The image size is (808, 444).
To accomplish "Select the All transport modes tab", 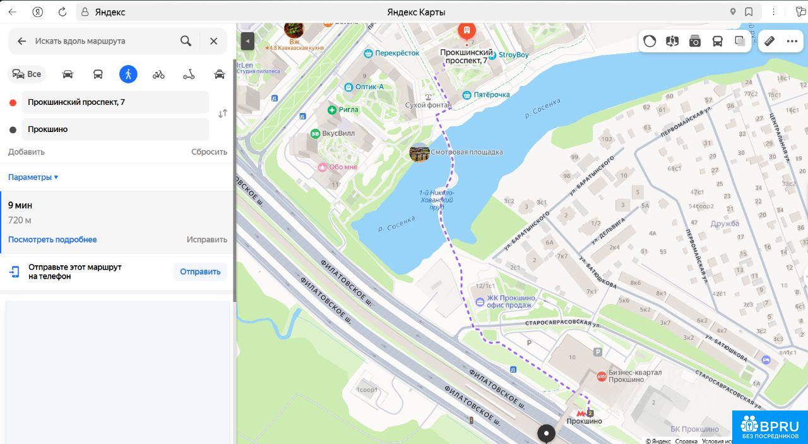I will pos(27,74).
